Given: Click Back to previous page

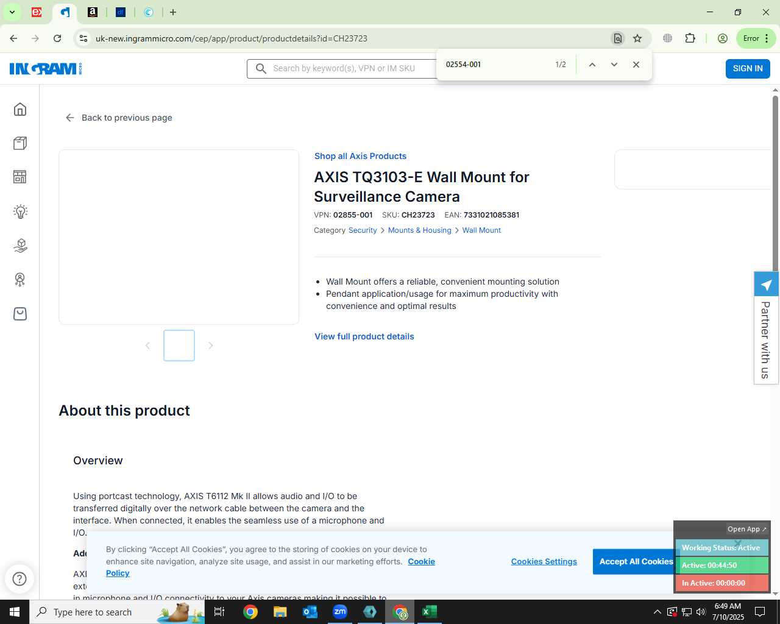Looking at the screenshot, I should (119, 118).
